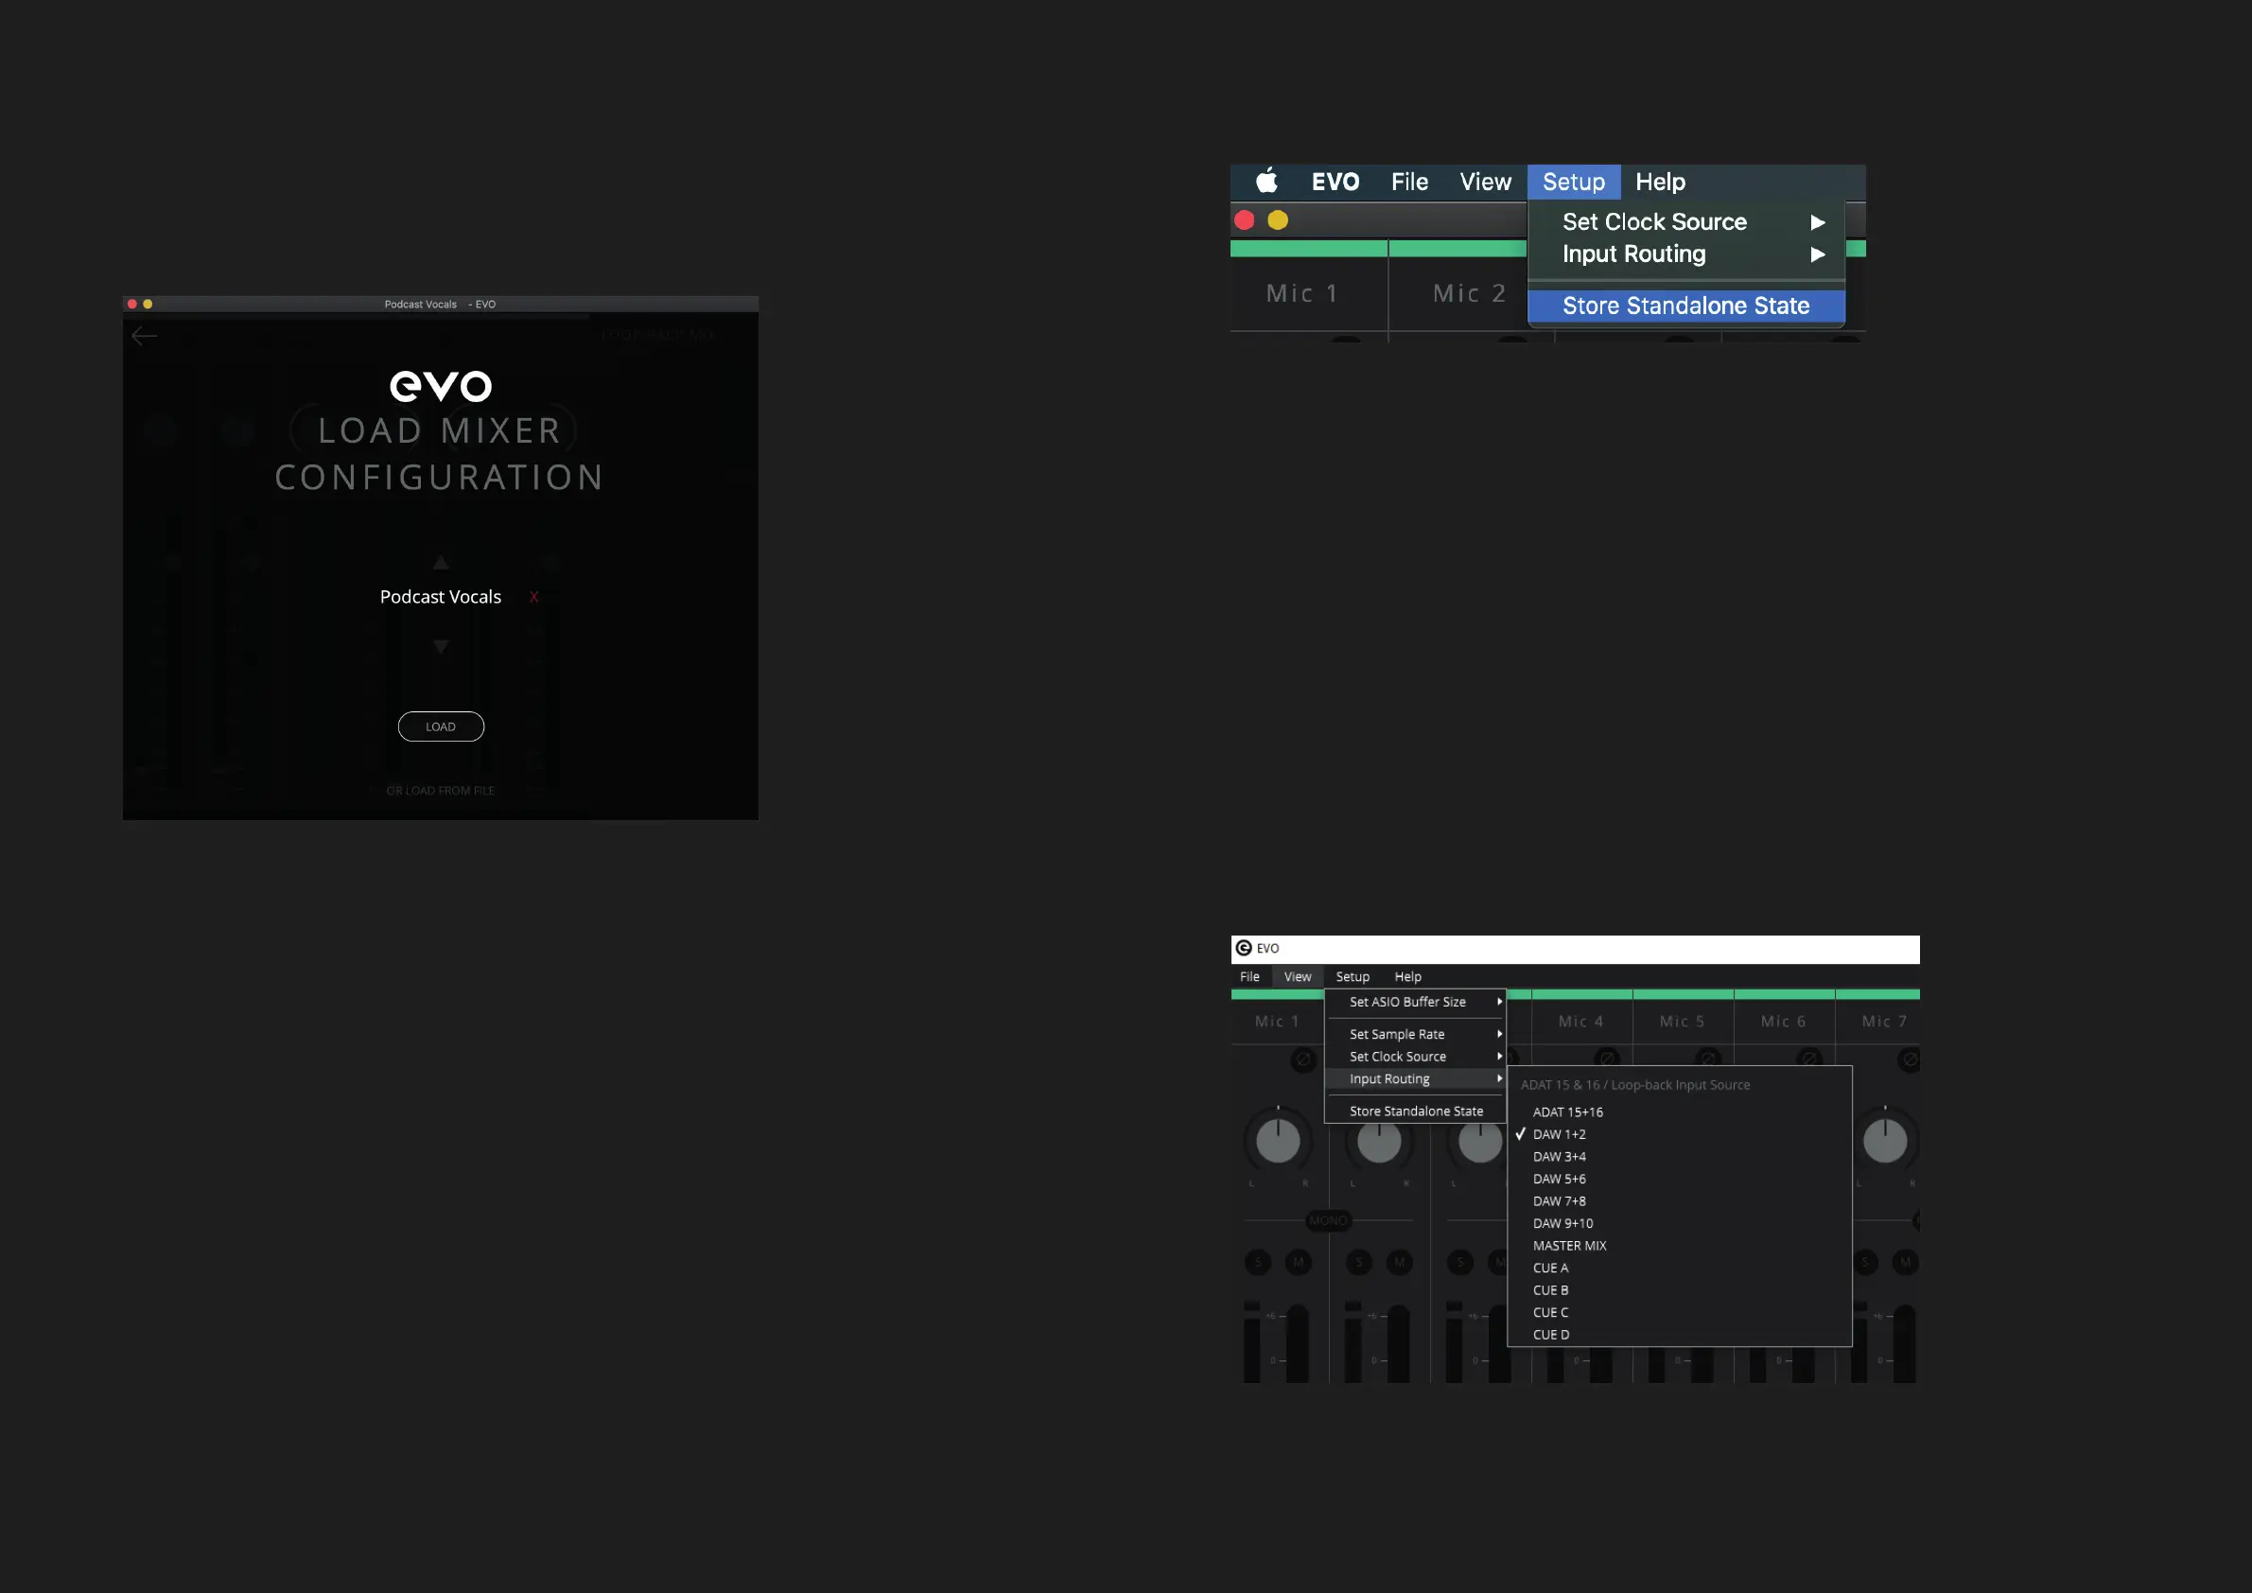2252x1593 pixels.
Task: Delete Podcast Vocals preset with red X
Action: coord(533,598)
